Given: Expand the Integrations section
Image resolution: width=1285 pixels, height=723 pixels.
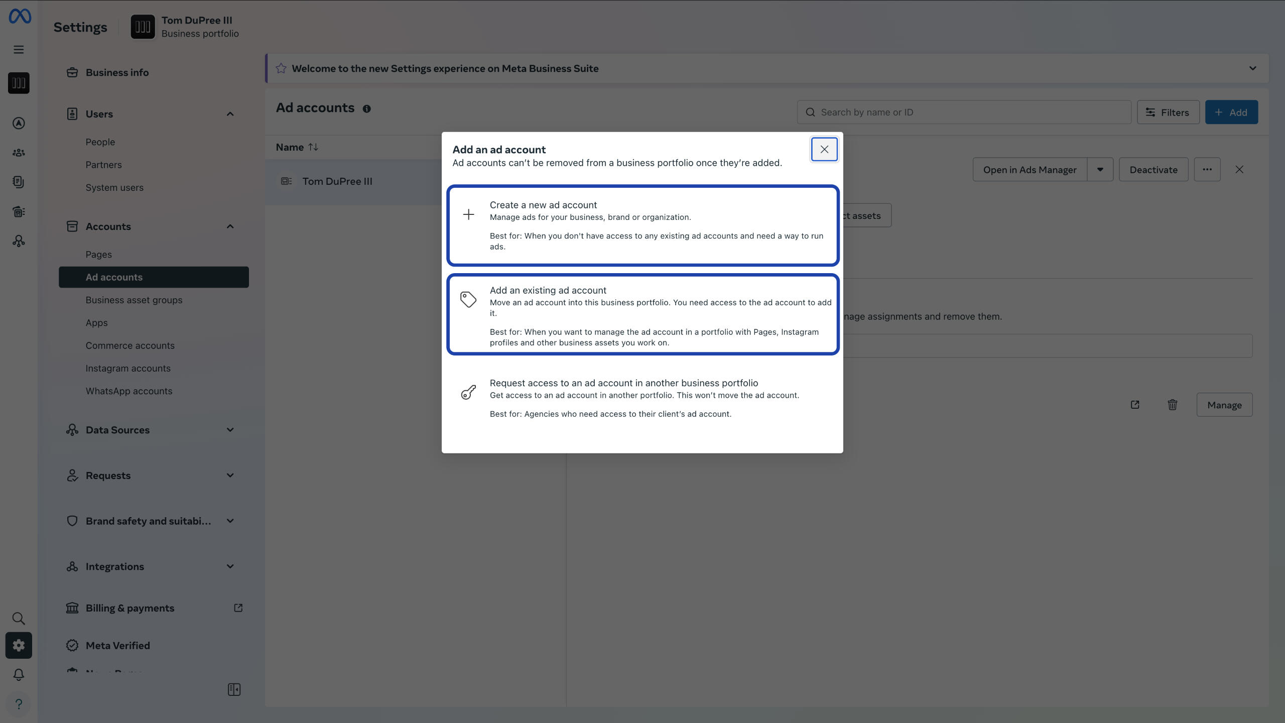Looking at the screenshot, I should (x=230, y=566).
